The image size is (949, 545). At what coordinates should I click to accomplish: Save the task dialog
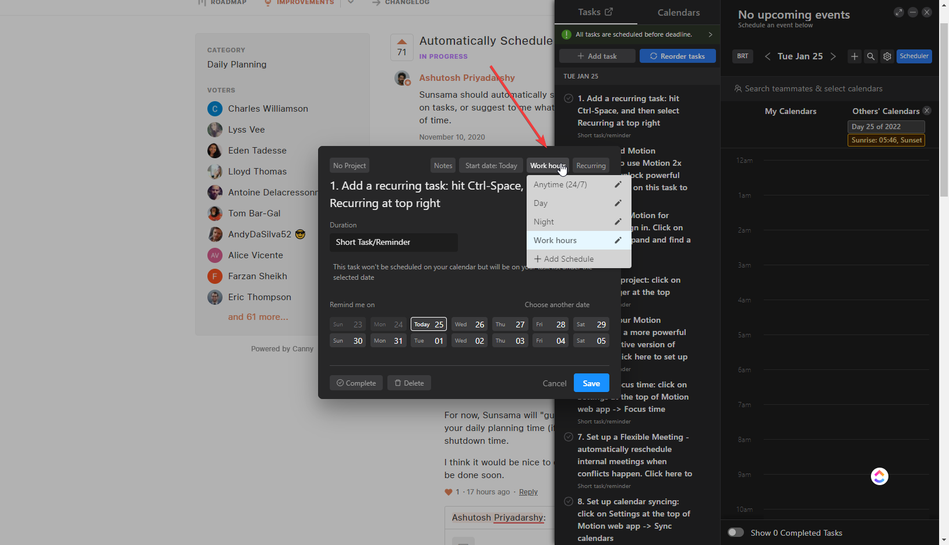coord(591,383)
